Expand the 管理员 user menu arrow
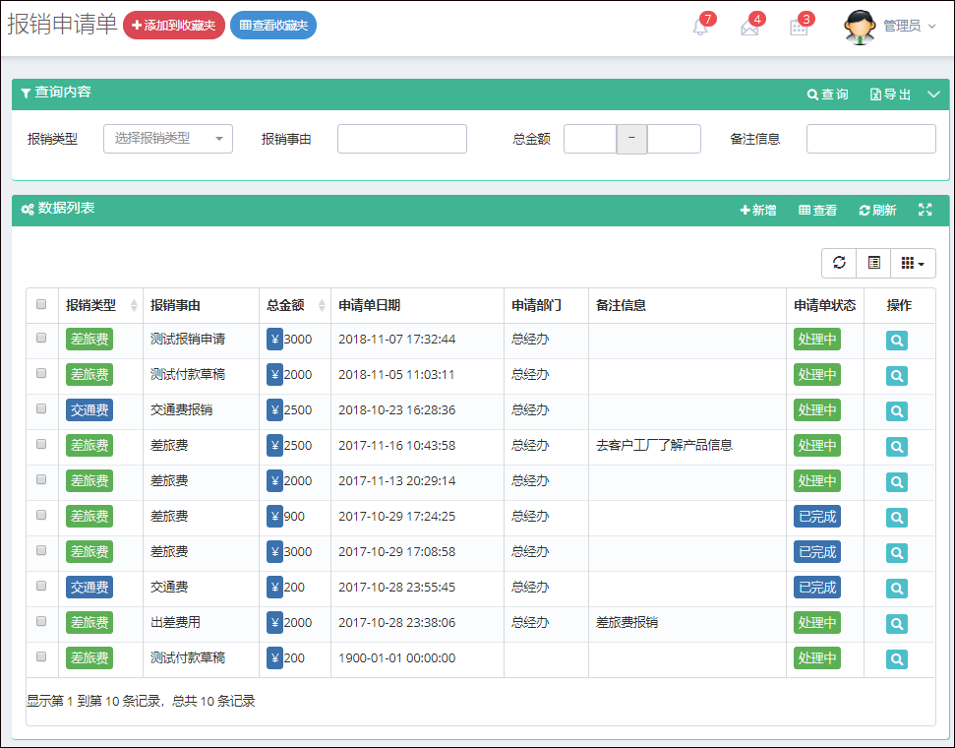Screen dimensions: 955x748 point(931,27)
